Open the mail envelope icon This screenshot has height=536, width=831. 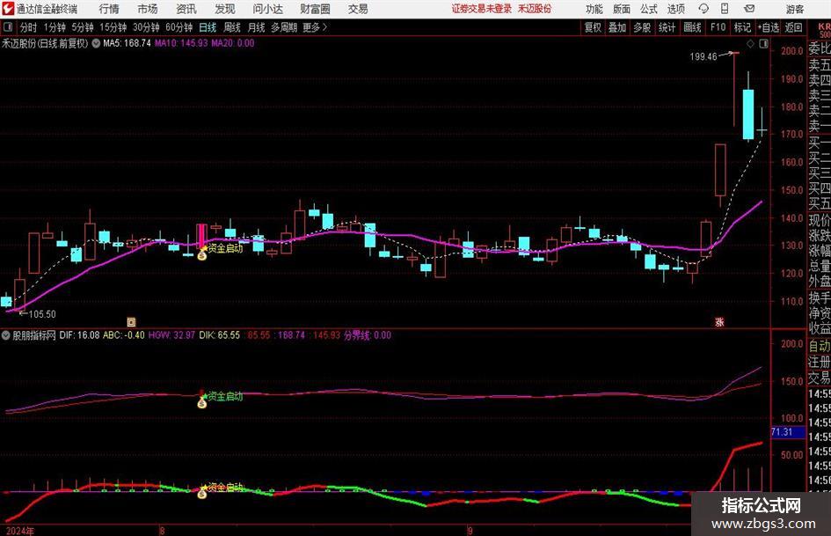pos(749,9)
